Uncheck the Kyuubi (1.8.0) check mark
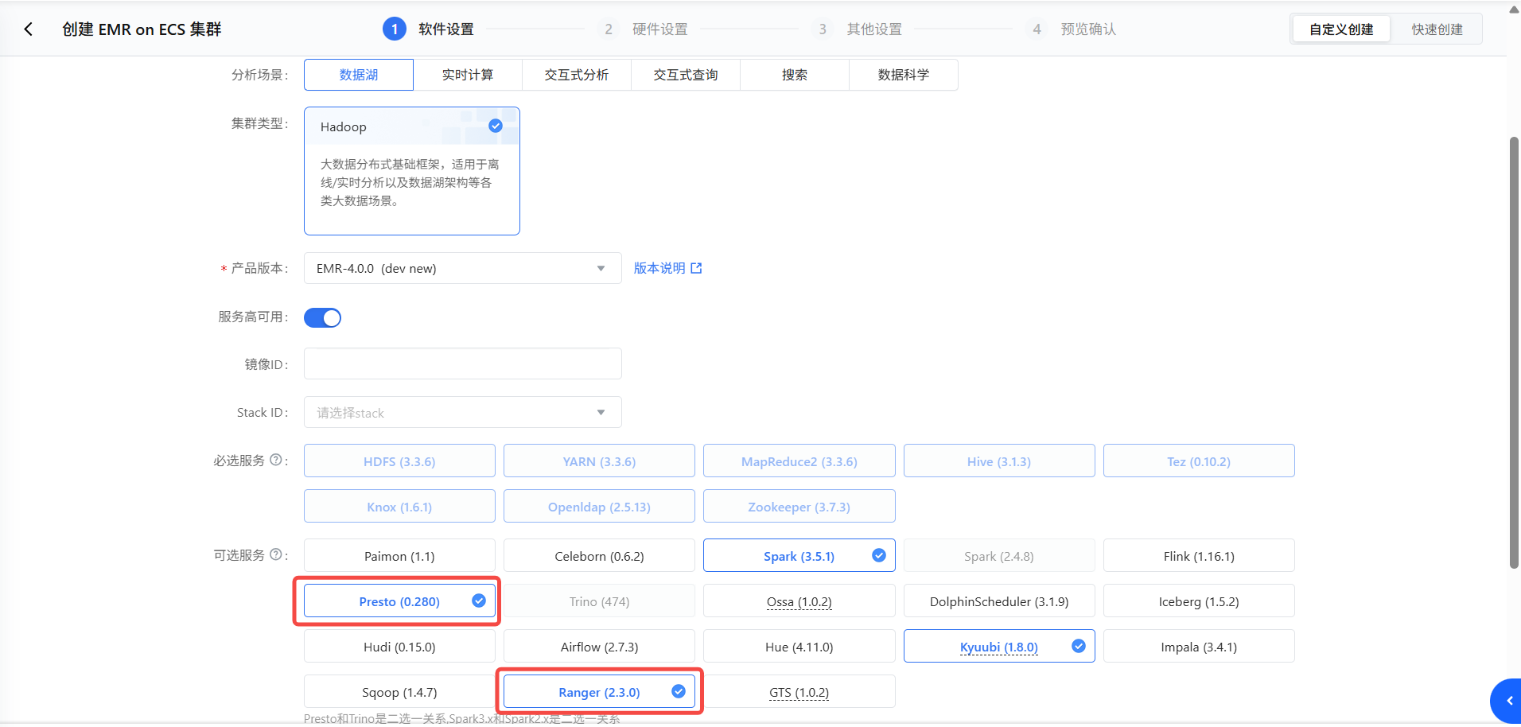The width and height of the screenshot is (1521, 727). [x=1079, y=646]
